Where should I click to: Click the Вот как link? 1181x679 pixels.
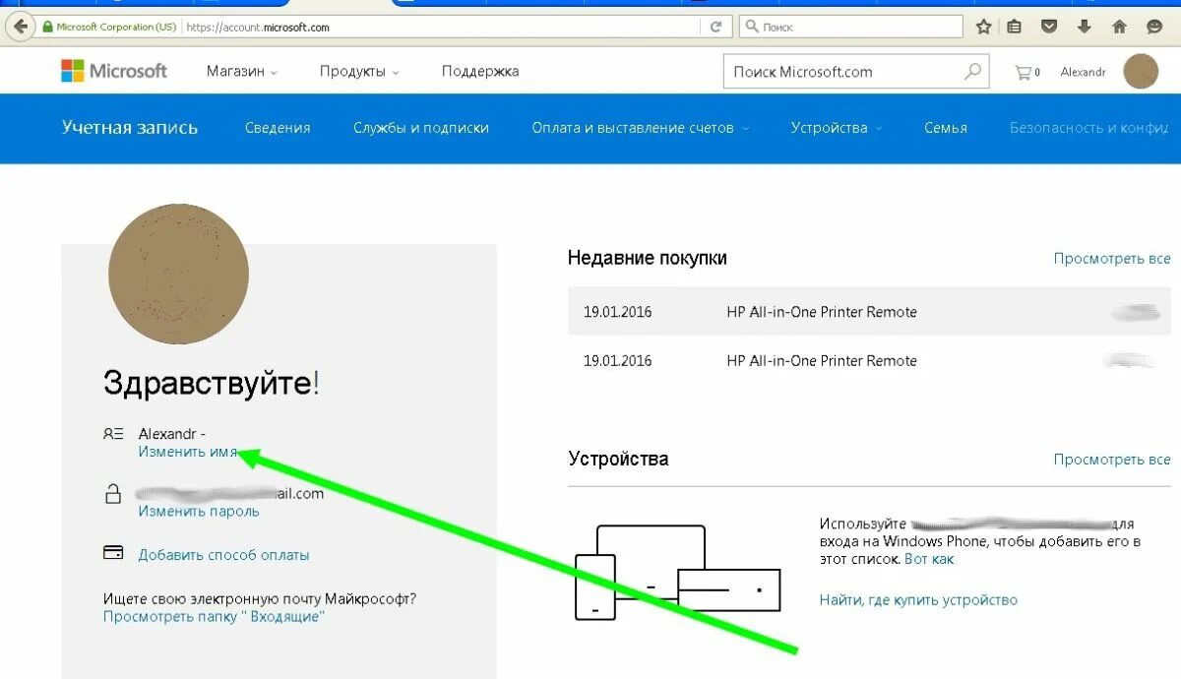pyautogui.click(x=929, y=559)
